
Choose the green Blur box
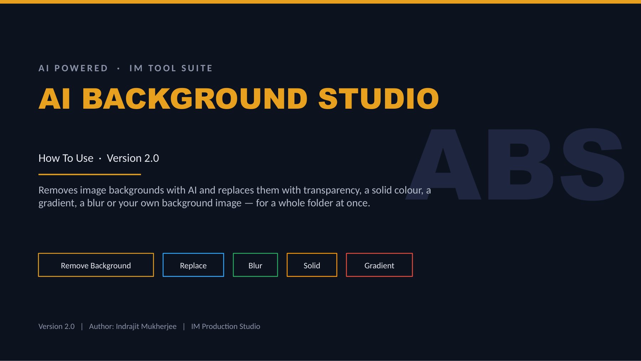[x=255, y=265]
